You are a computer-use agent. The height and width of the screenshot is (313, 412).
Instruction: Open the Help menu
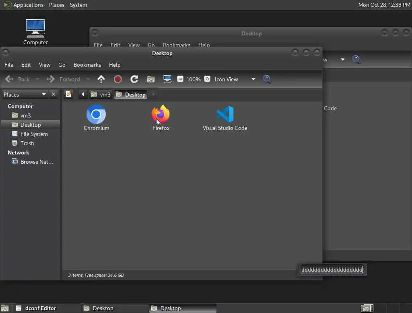pyautogui.click(x=115, y=65)
